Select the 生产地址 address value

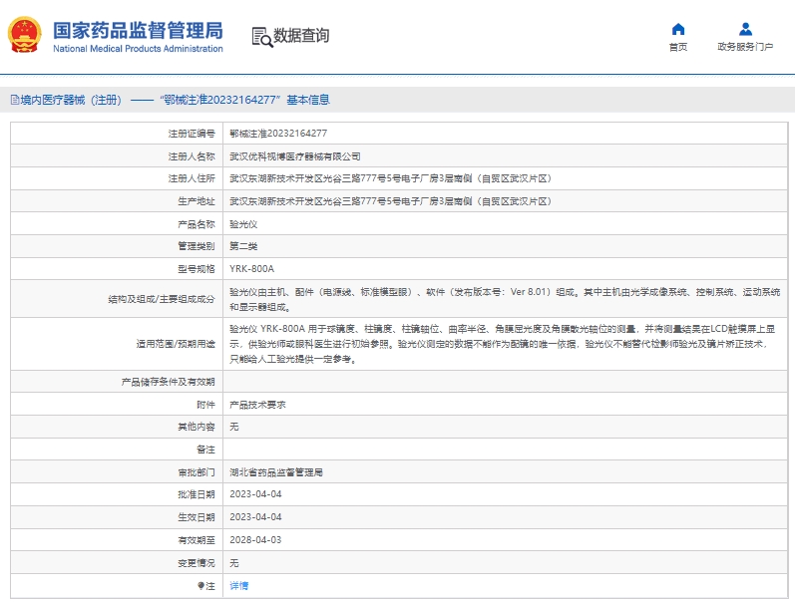click(390, 201)
